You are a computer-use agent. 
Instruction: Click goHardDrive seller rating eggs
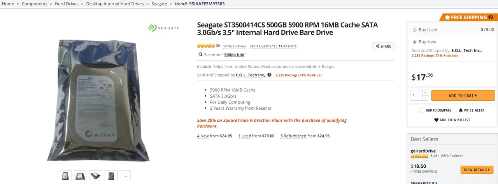(x=420, y=156)
